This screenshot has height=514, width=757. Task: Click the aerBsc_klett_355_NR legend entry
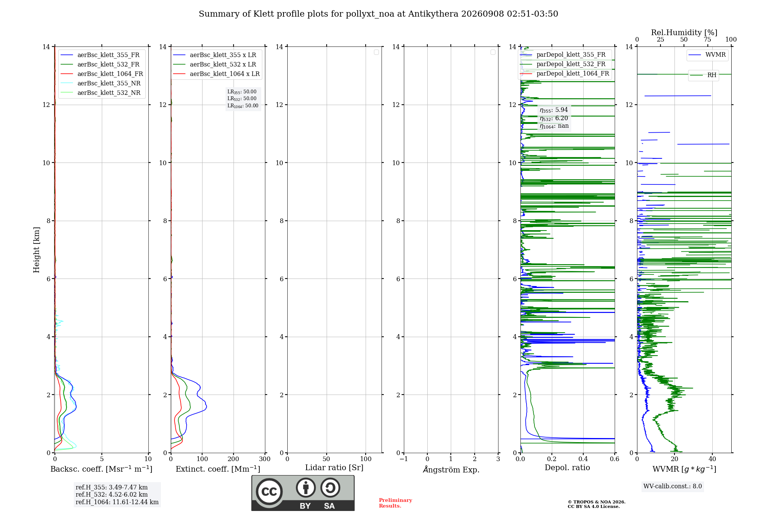pyautogui.click(x=101, y=83)
